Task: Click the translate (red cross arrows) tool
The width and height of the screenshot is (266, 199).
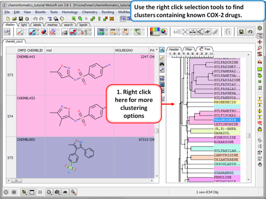Action: [x=260, y=43]
